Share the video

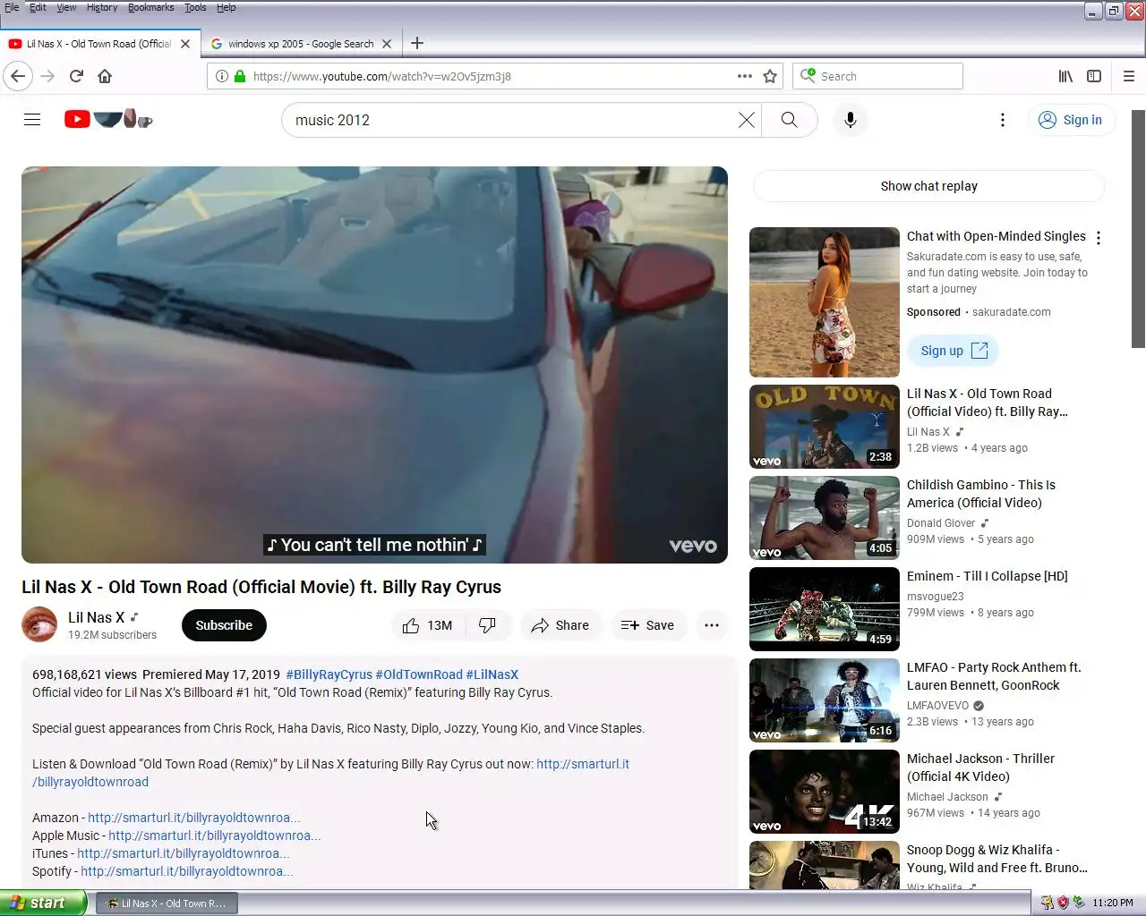click(560, 625)
